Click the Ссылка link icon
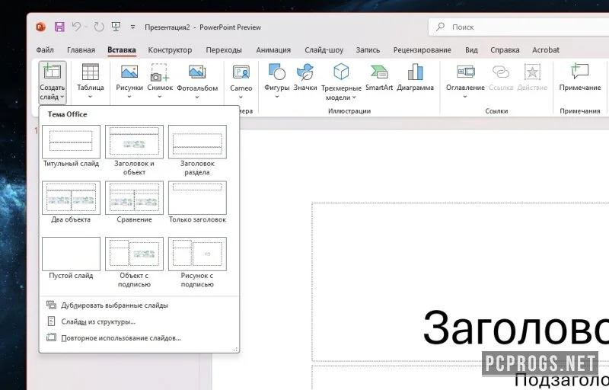The height and width of the screenshot is (390, 609). pos(501,72)
